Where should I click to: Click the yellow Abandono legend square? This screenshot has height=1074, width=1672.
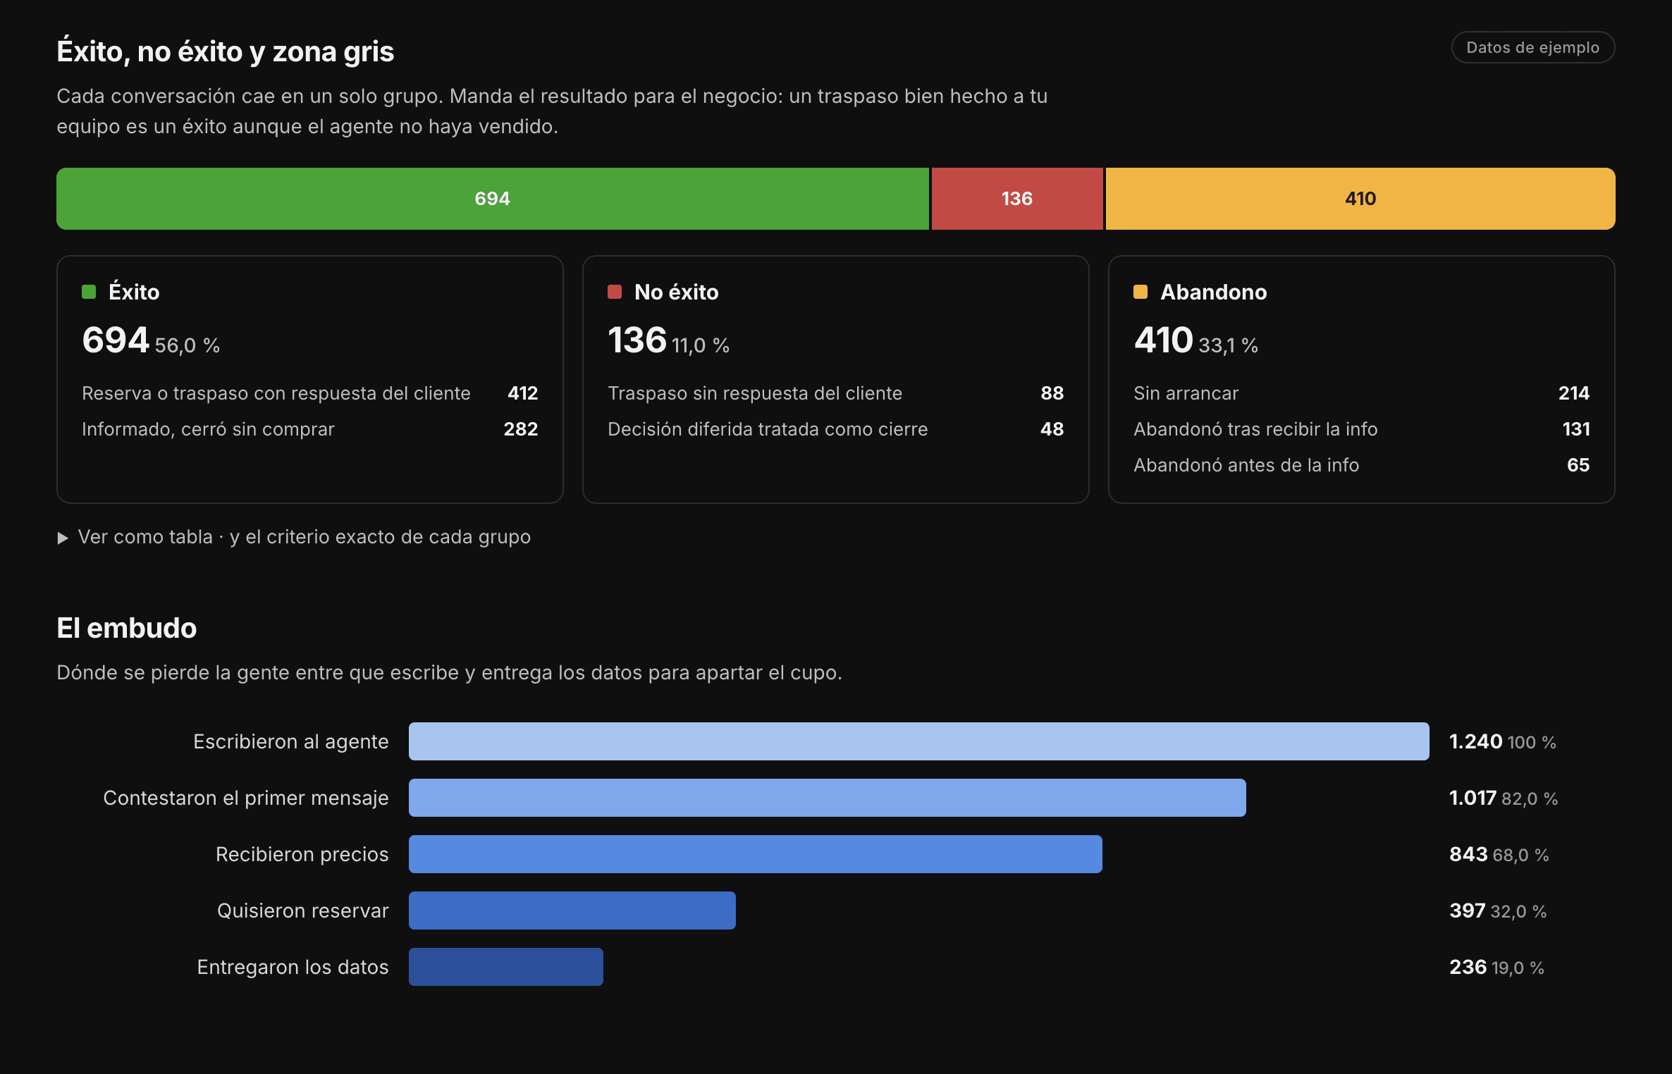click(1141, 292)
